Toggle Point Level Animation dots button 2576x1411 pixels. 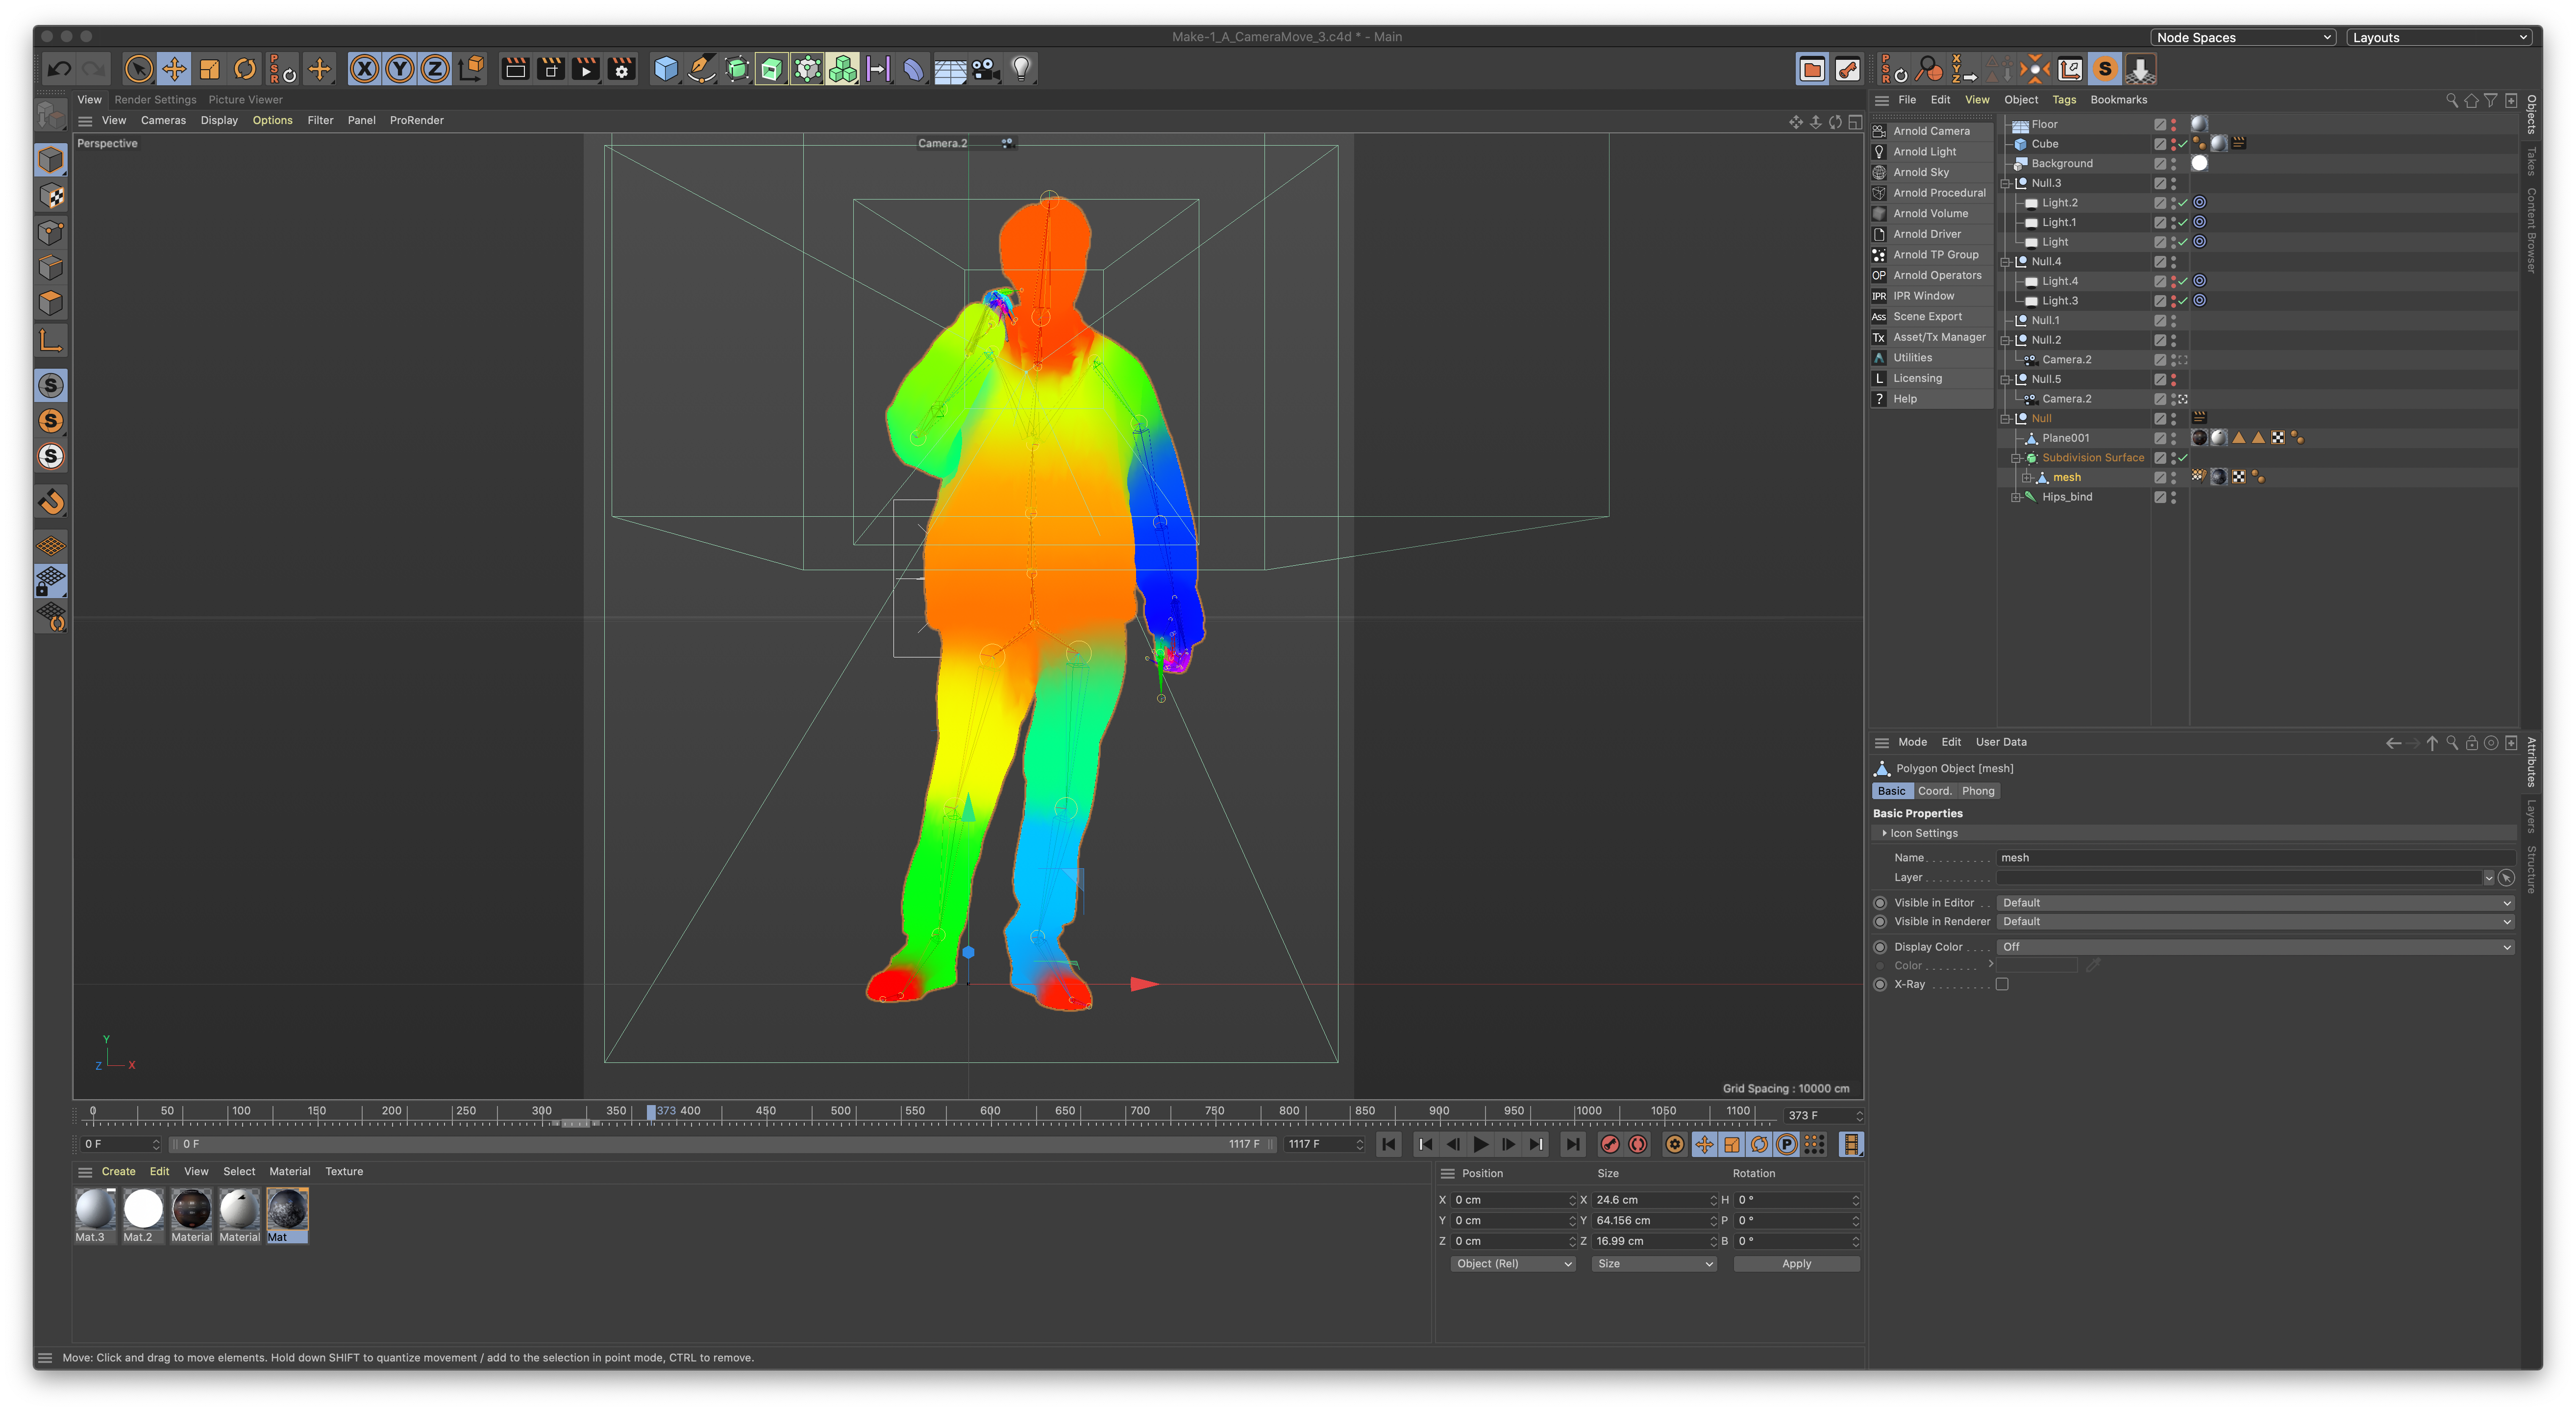pyautogui.click(x=1814, y=1144)
